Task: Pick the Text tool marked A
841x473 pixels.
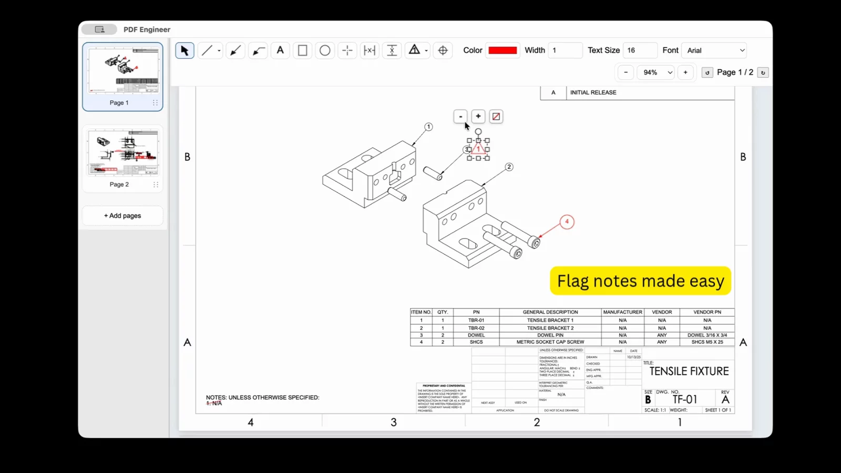Action: 280,50
